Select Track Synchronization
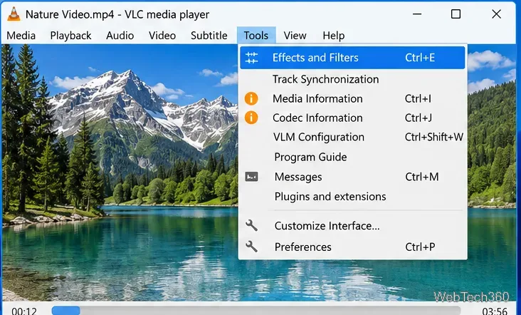Screen dimensions: 521x315 pyautogui.click(x=352, y=79)
